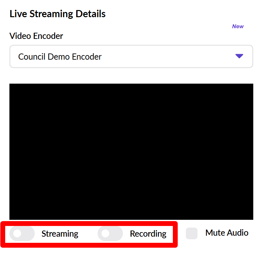Click the Recording label text
This screenshot has height=260, width=263.
coord(148,234)
